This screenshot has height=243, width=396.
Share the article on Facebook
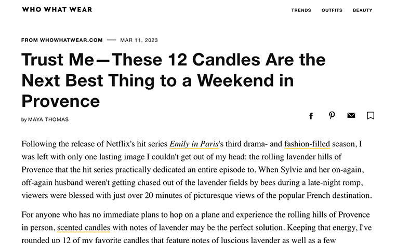(x=311, y=116)
